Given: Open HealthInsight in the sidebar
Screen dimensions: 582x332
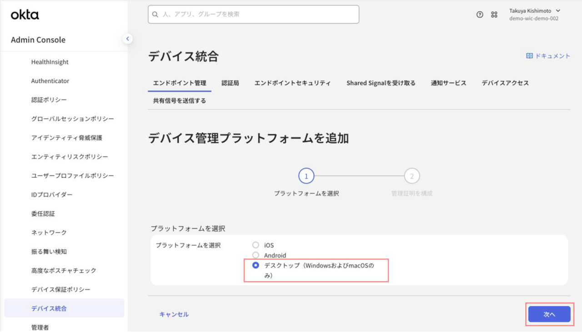Looking at the screenshot, I should tap(50, 62).
